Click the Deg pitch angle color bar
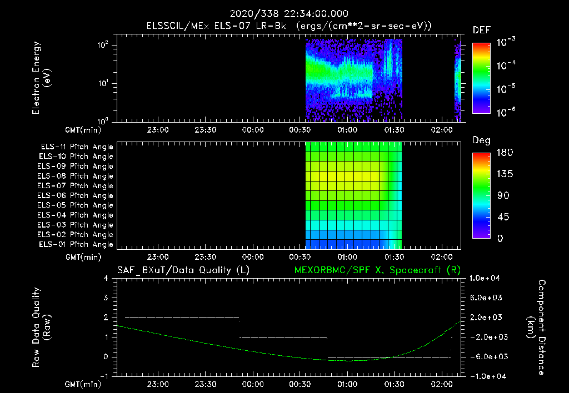This screenshot has width=569, height=393. click(481, 195)
